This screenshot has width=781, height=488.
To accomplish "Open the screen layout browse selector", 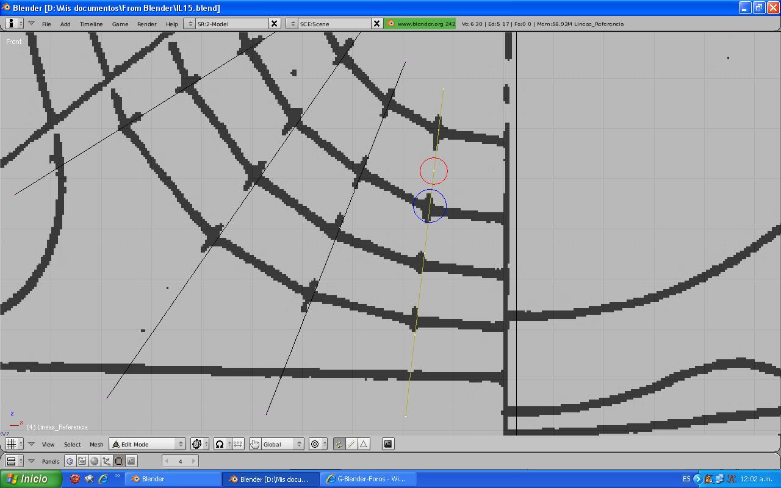I will pos(190,24).
